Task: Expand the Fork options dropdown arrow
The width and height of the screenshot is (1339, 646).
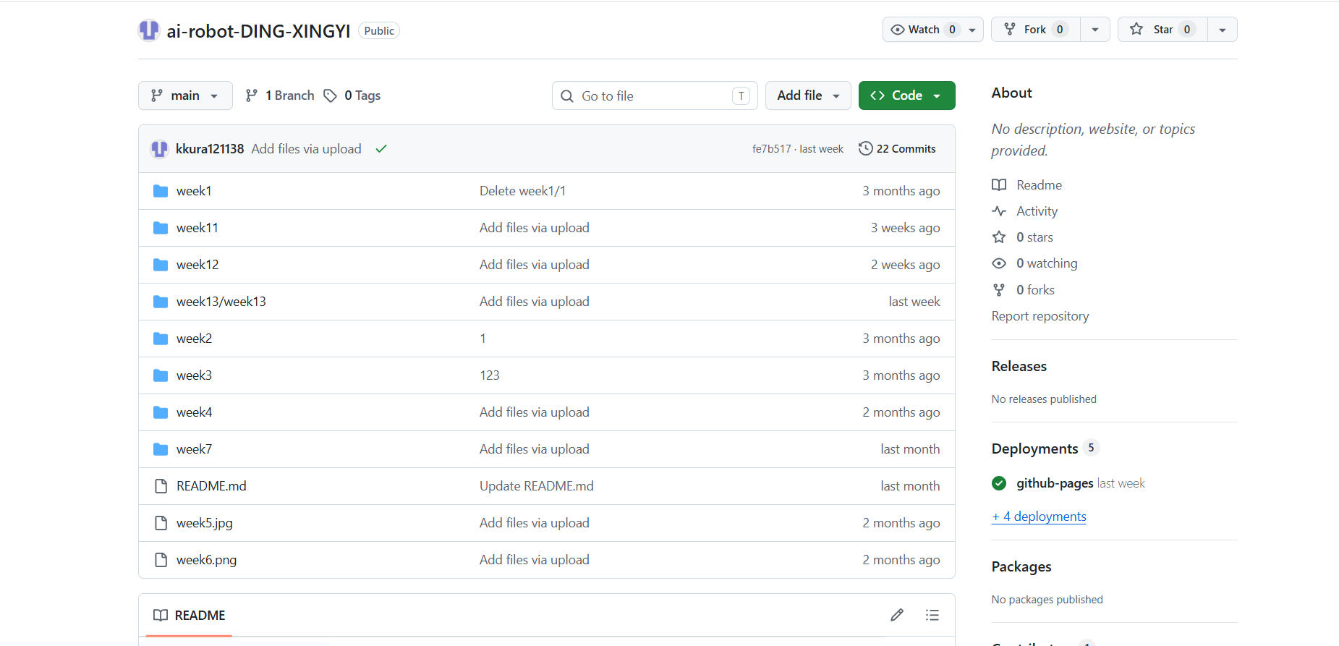Action: [1095, 30]
